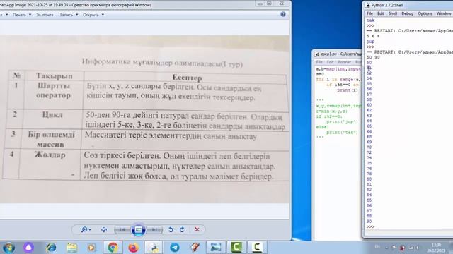This screenshot has height=254, width=453.
Task: Rotate the photo counterclockwise
Action: point(171,229)
